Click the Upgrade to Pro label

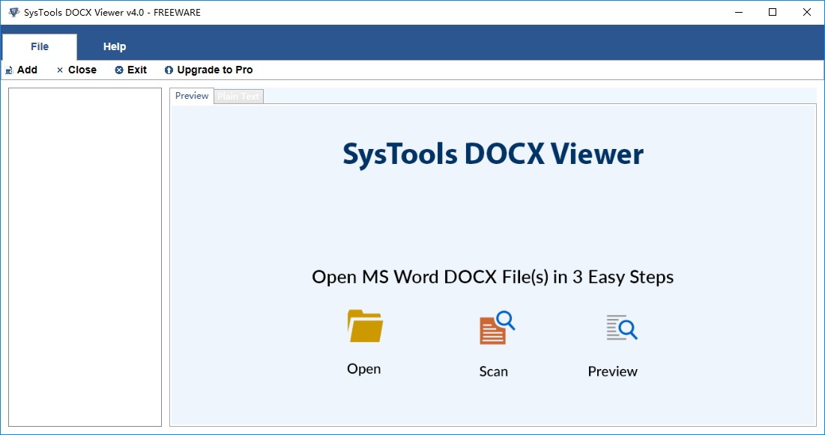tap(214, 70)
